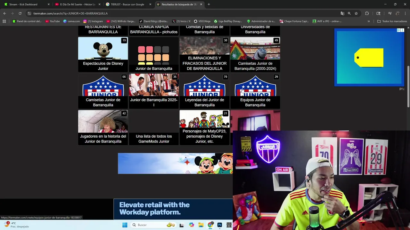
Task: Bookmark this page with the star icon
Action: (356, 13)
